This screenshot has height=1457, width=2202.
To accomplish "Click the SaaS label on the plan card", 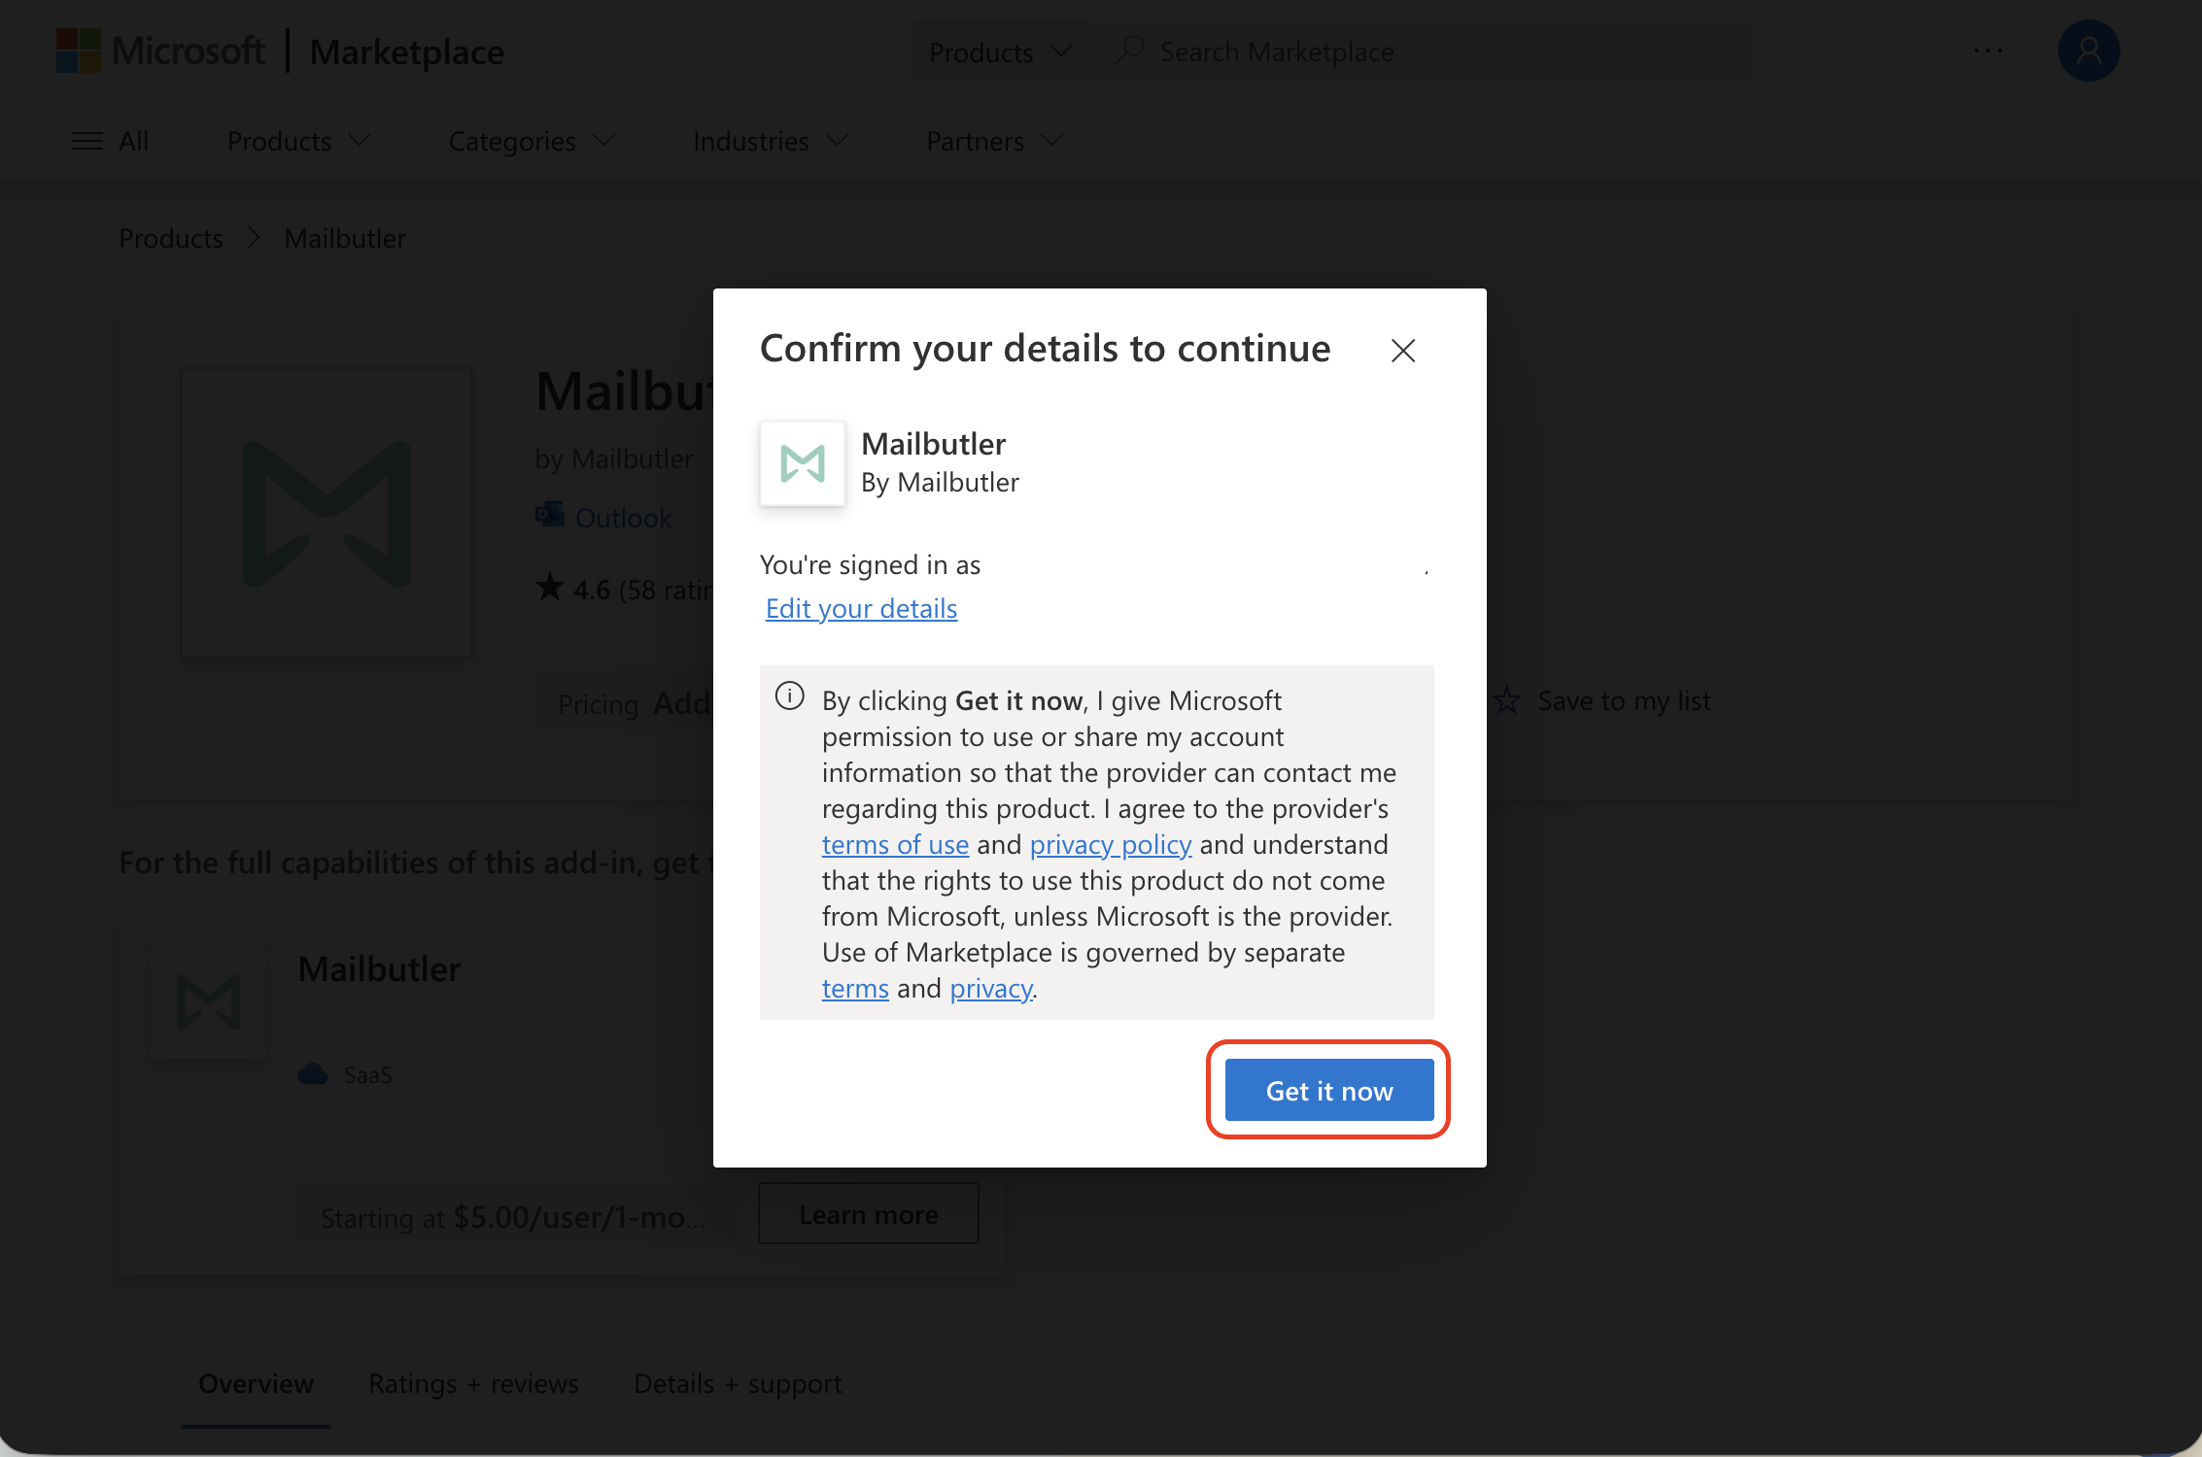I will coord(368,1074).
